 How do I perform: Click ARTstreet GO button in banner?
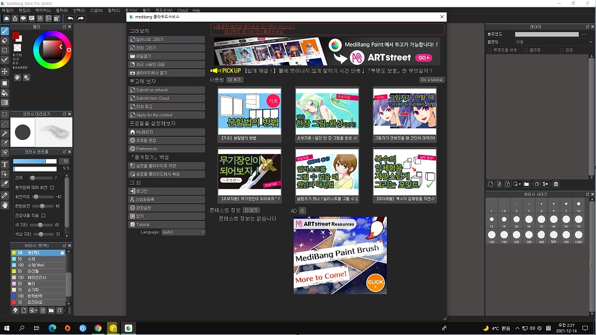point(423,58)
